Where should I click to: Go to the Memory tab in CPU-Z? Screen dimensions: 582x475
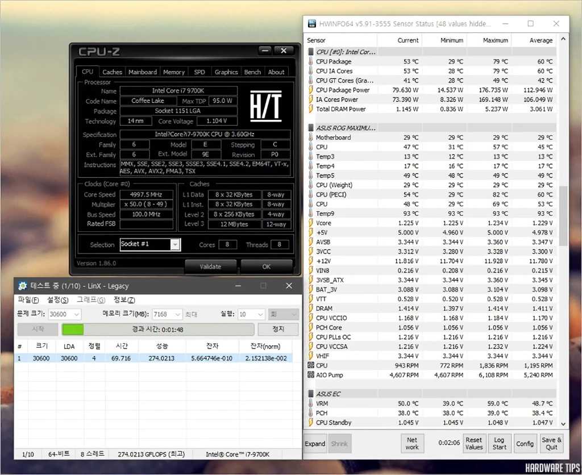point(174,72)
